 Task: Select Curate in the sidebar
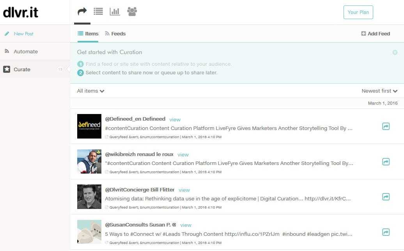pos(22,69)
